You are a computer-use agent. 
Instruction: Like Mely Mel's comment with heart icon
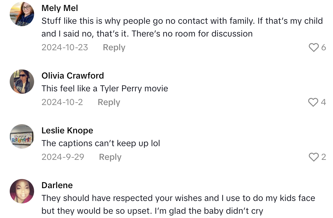click(x=314, y=47)
